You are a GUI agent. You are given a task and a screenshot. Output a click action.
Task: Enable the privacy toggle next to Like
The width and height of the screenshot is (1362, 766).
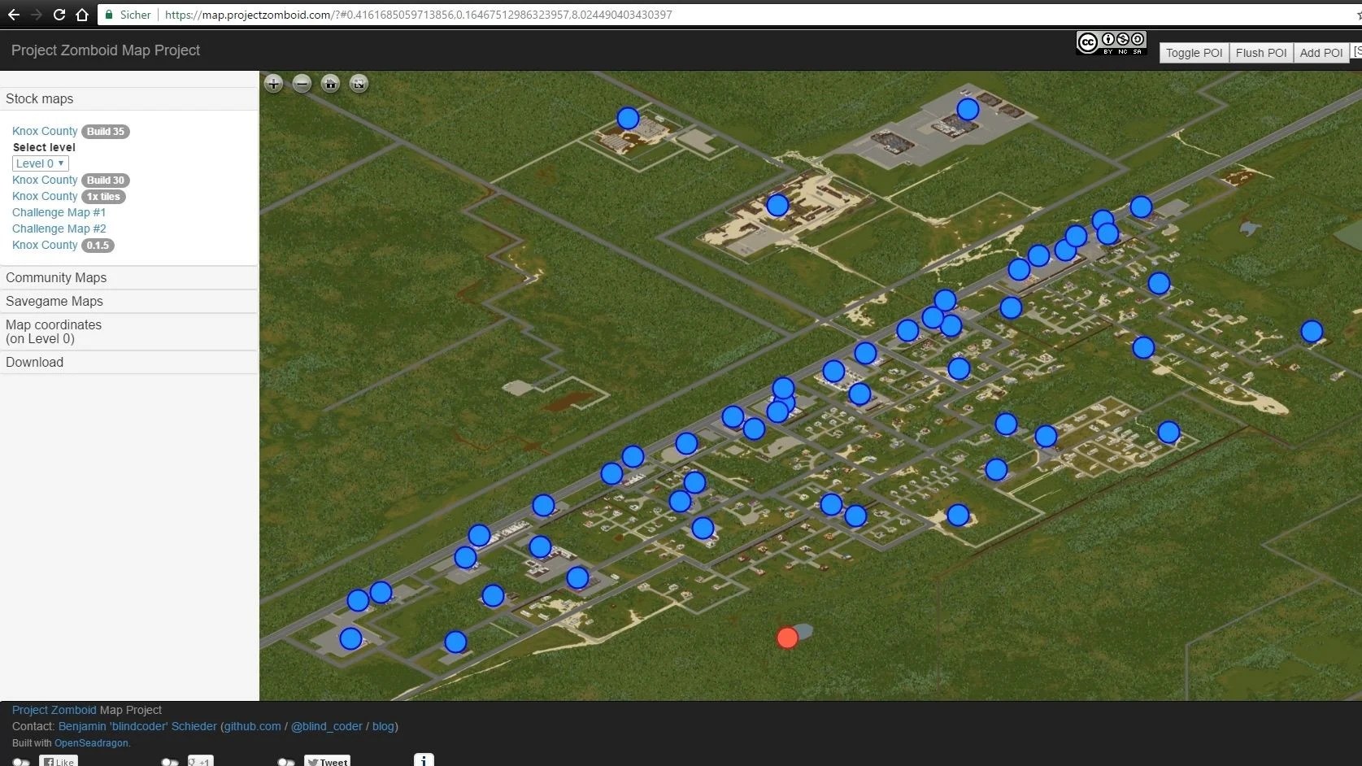point(21,761)
